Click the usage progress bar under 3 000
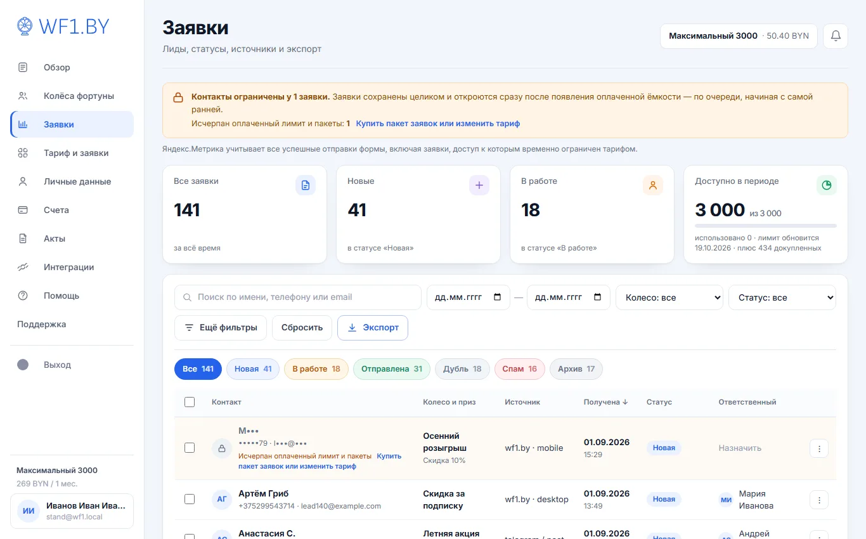The height and width of the screenshot is (539, 866). [x=766, y=226]
